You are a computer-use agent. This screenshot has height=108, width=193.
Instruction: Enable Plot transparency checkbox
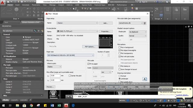point(119,53)
